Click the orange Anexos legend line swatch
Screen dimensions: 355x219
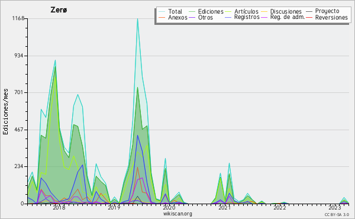click(162, 17)
